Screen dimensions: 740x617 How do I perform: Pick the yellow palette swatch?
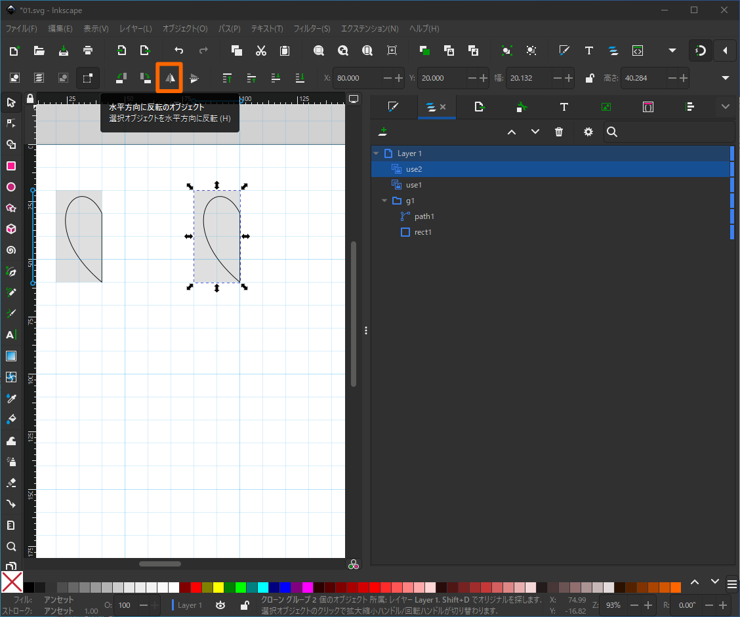[x=218, y=587]
